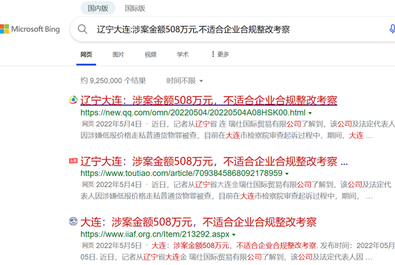Expand the arrow next to new.qq.com URL
The width and height of the screenshot is (395, 265).
(x=309, y=113)
